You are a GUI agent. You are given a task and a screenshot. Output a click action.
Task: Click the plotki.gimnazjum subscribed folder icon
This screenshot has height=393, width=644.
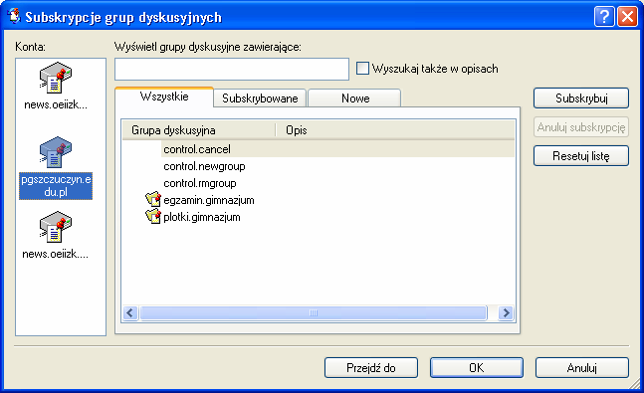coord(153,217)
